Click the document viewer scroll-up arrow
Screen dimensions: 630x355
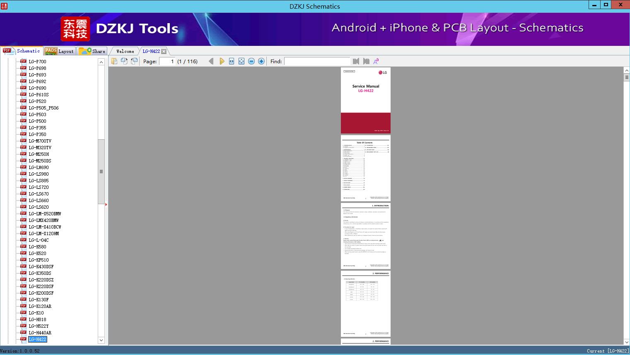coord(627,71)
